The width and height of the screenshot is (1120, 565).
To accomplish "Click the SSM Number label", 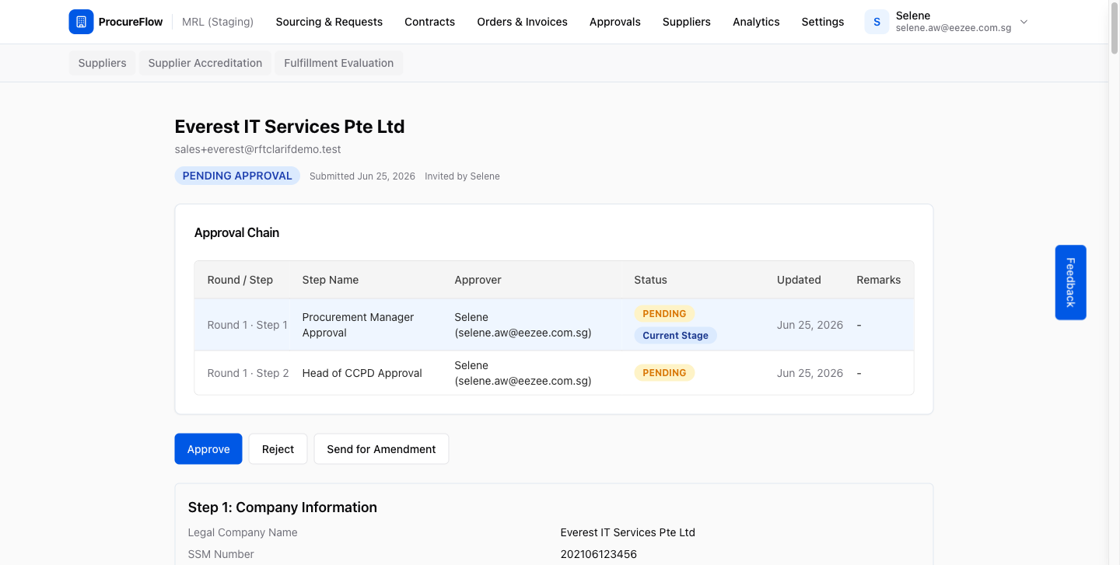I will [x=221, y=554].
